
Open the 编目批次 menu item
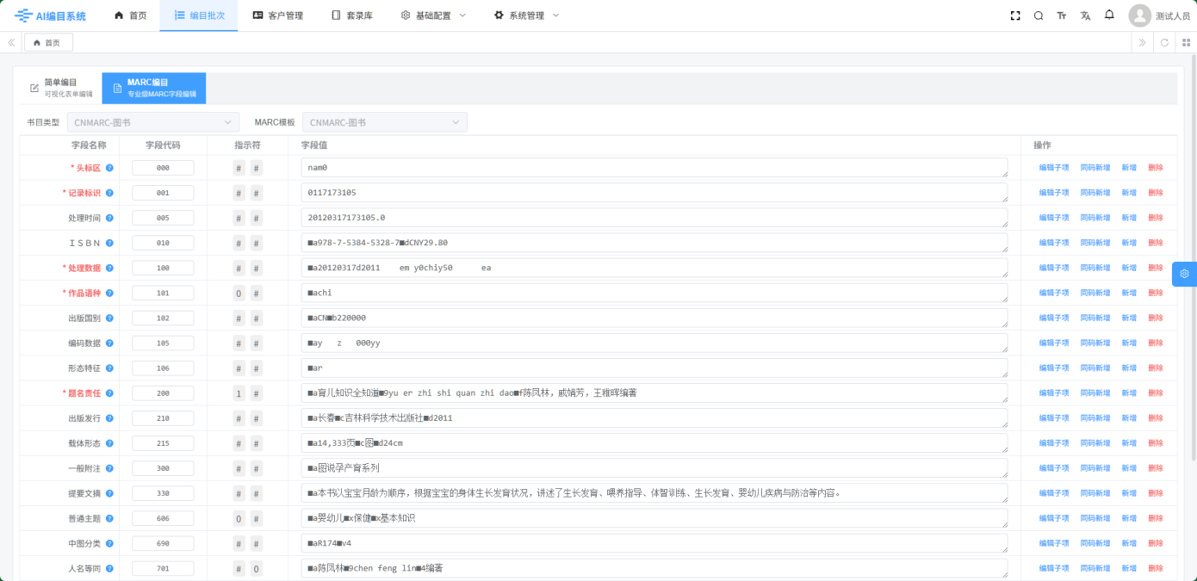click(199, 15)
